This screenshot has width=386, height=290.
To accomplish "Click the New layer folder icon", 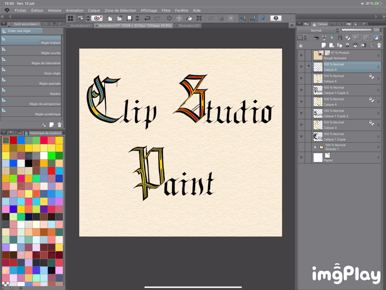I will 339,45.
